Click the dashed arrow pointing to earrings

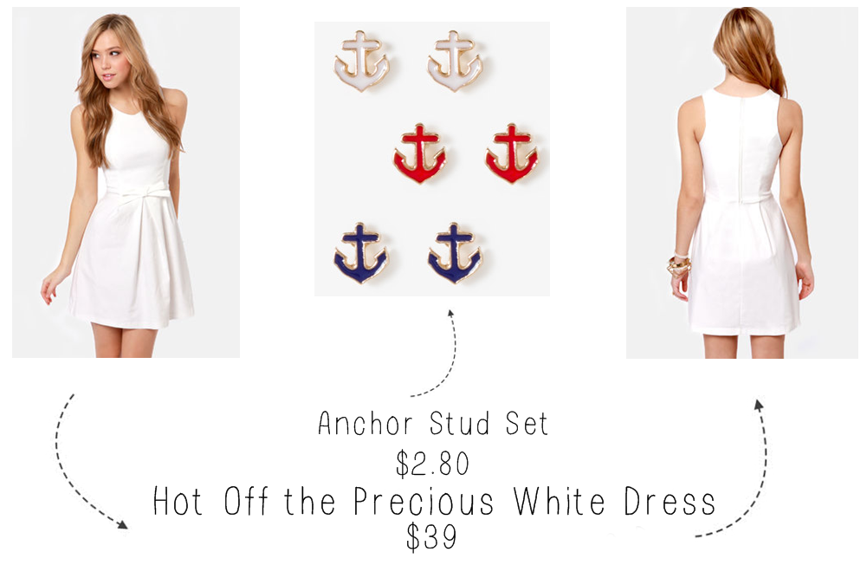pos(437,353)
